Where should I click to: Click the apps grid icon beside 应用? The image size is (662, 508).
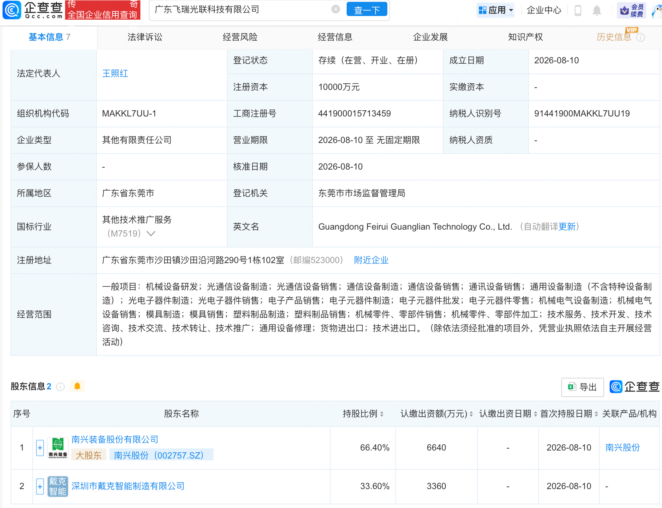pos(482,10)
